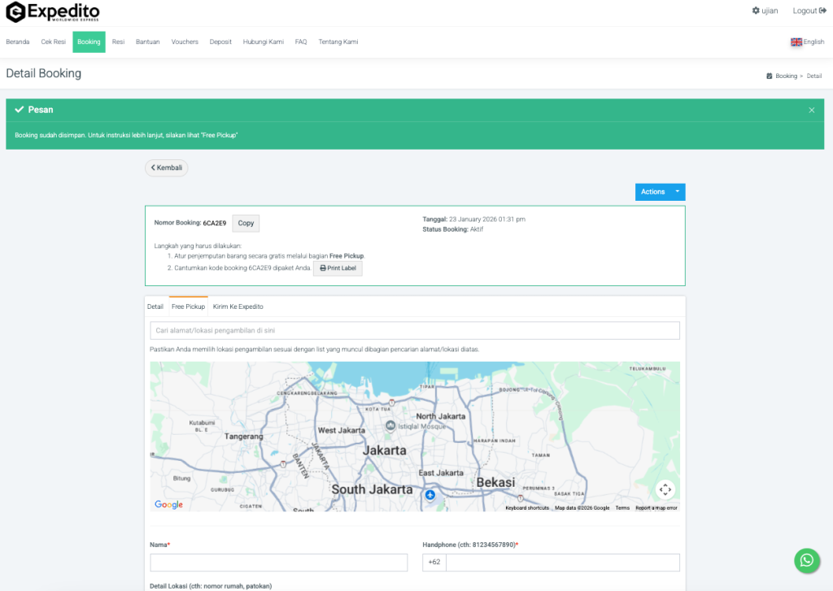
Task: Expand the Actions dropdown arrow
Action: 677,192
